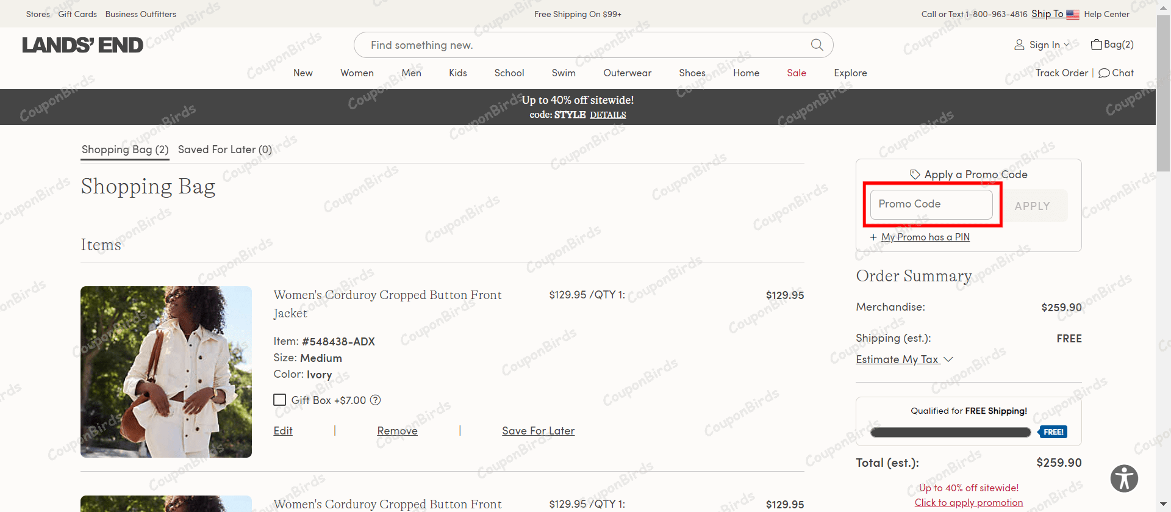Image resolution: width=1171 pixels, height=512 pixels.
Task: Edit the first corduroy jacket item
Action: (283, 431)
